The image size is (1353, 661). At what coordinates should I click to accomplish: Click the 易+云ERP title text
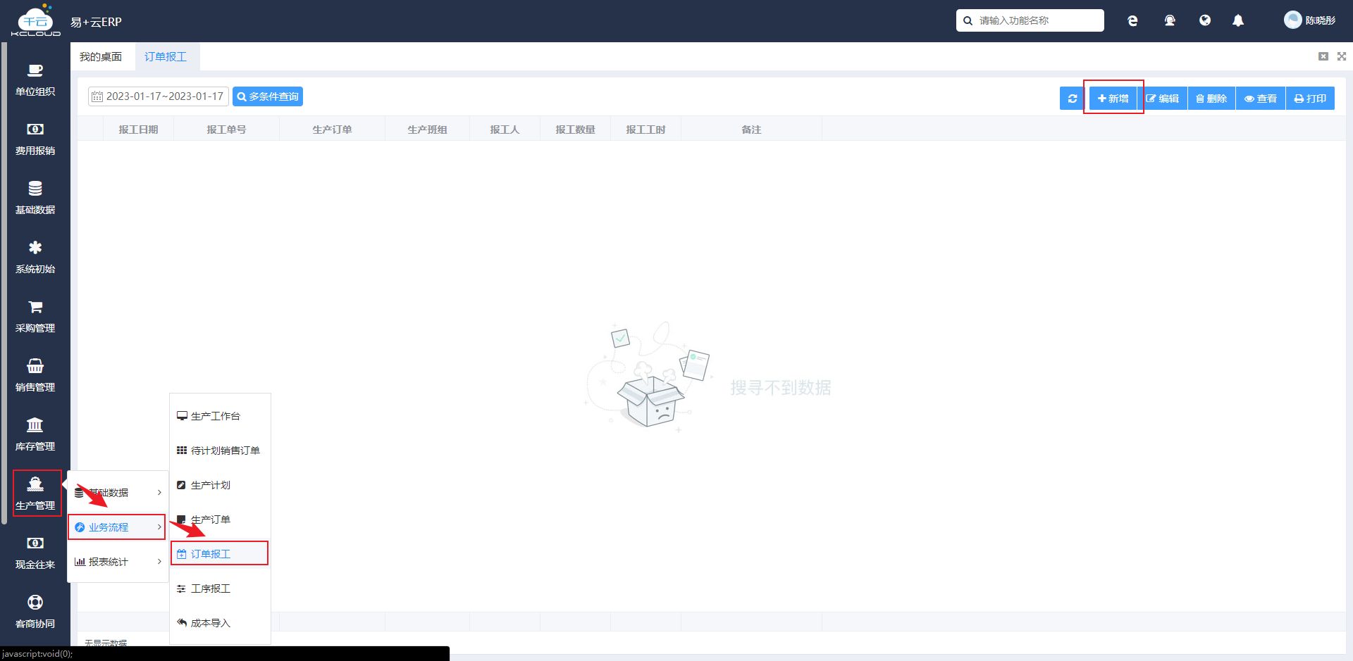tap(97, 22)
